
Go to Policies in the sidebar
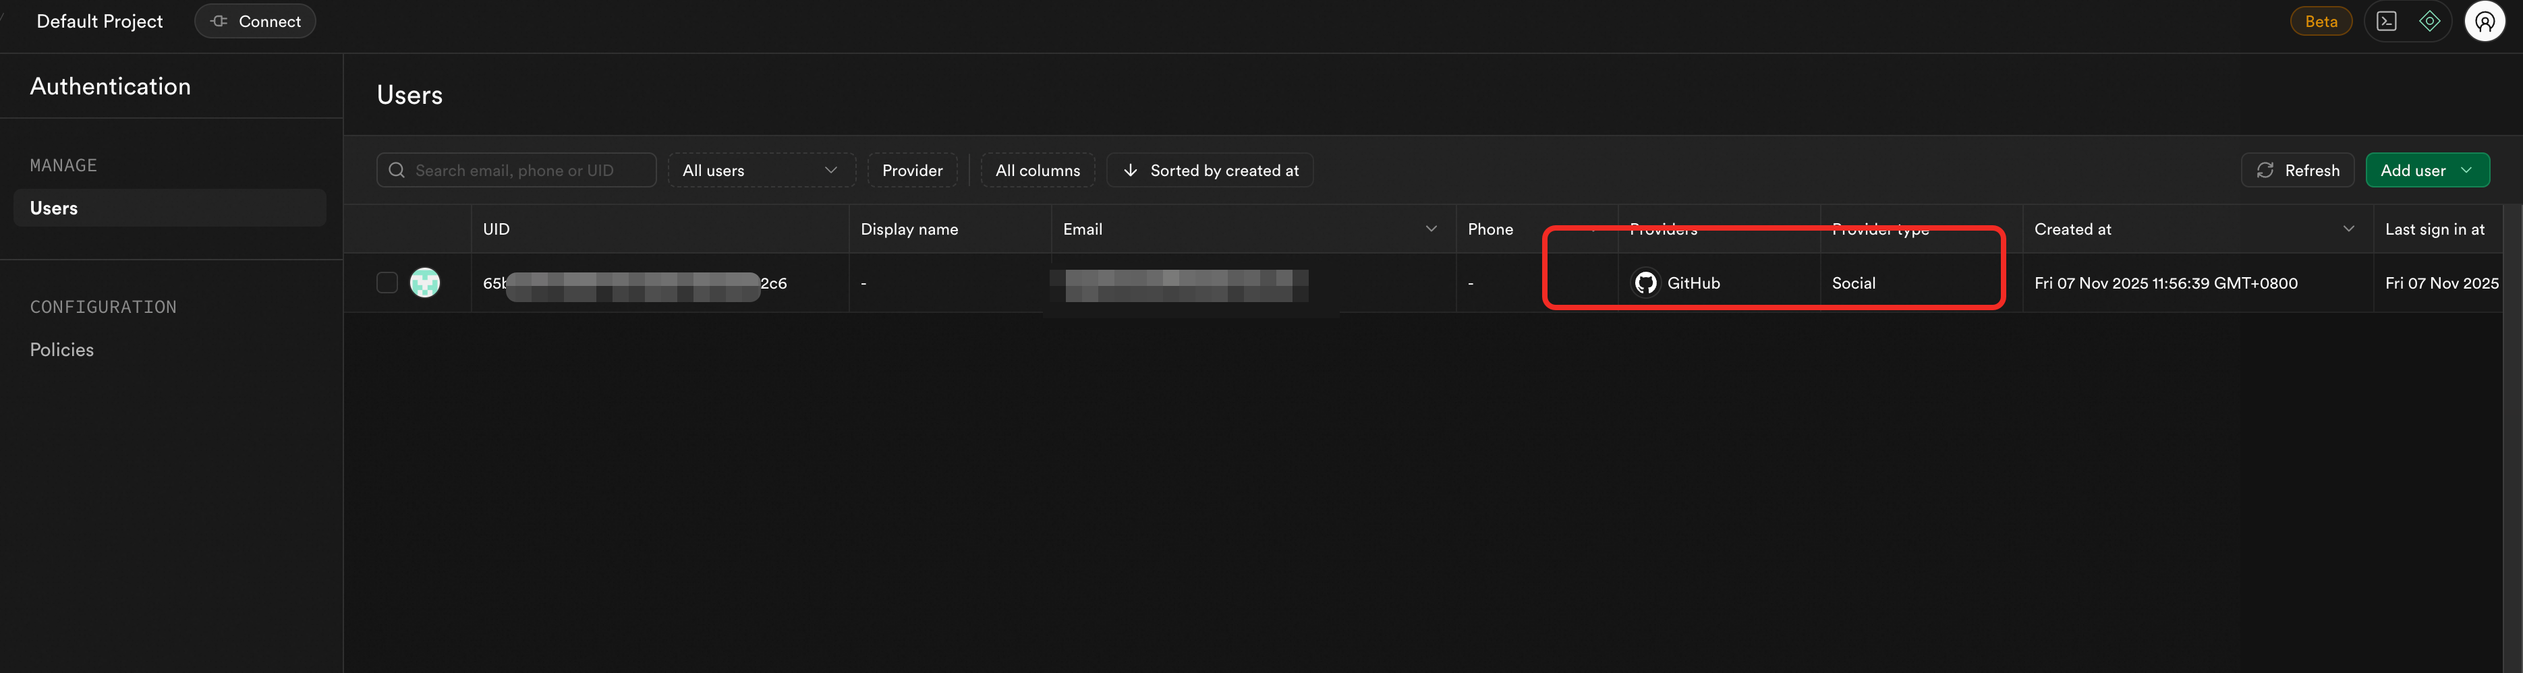[61, 350]
